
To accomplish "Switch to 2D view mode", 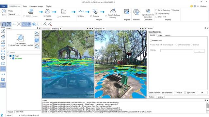I will click(3, 63).
